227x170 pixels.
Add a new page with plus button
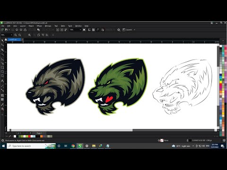coord(31,133)
